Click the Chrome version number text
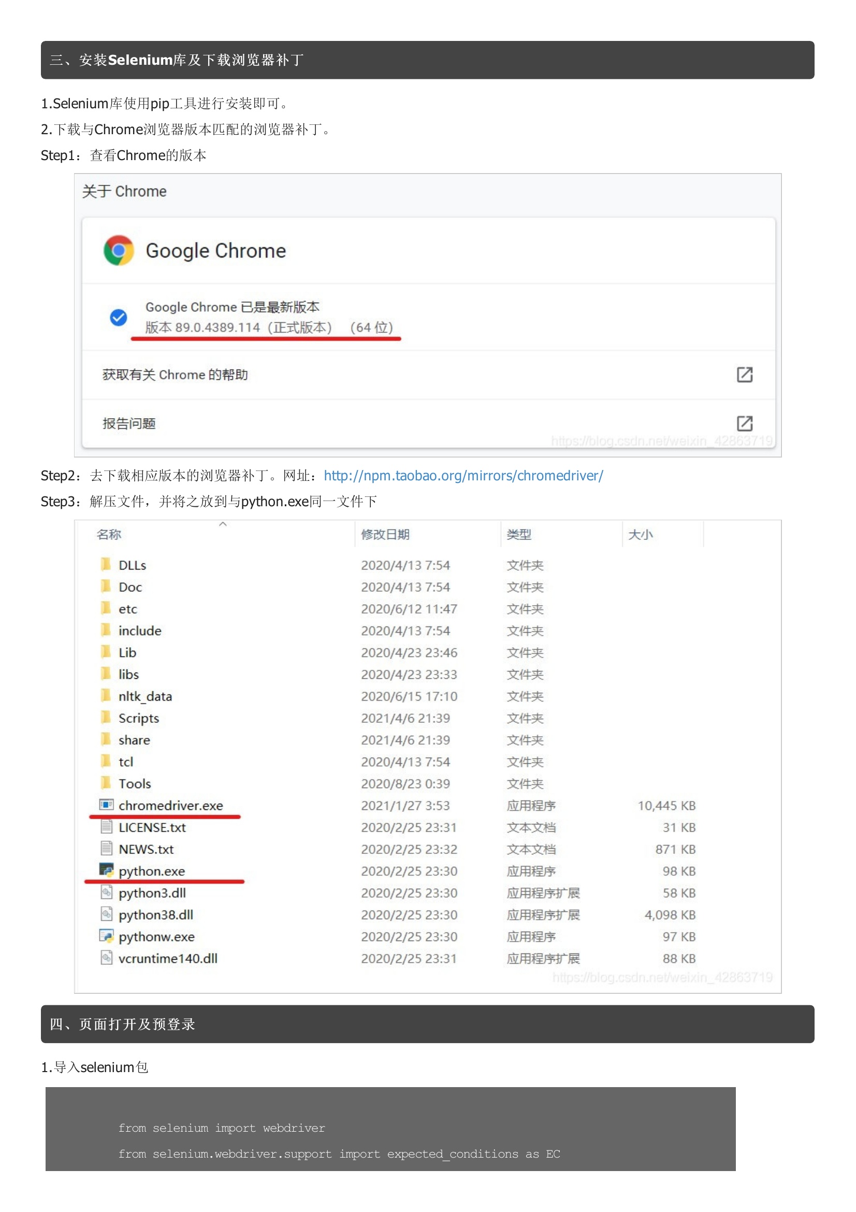Screen dimensions: 856x1212 217,327
